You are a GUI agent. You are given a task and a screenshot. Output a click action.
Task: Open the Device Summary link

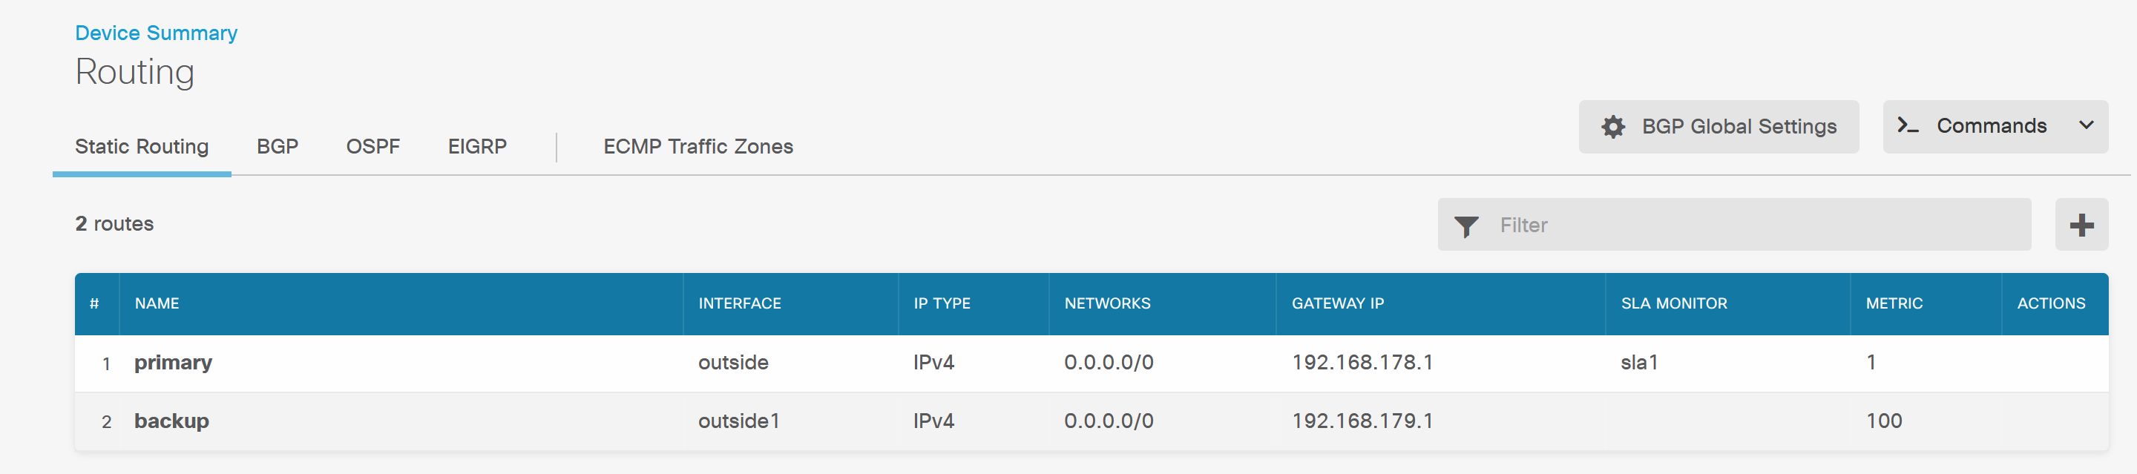[x=156, y=33]
